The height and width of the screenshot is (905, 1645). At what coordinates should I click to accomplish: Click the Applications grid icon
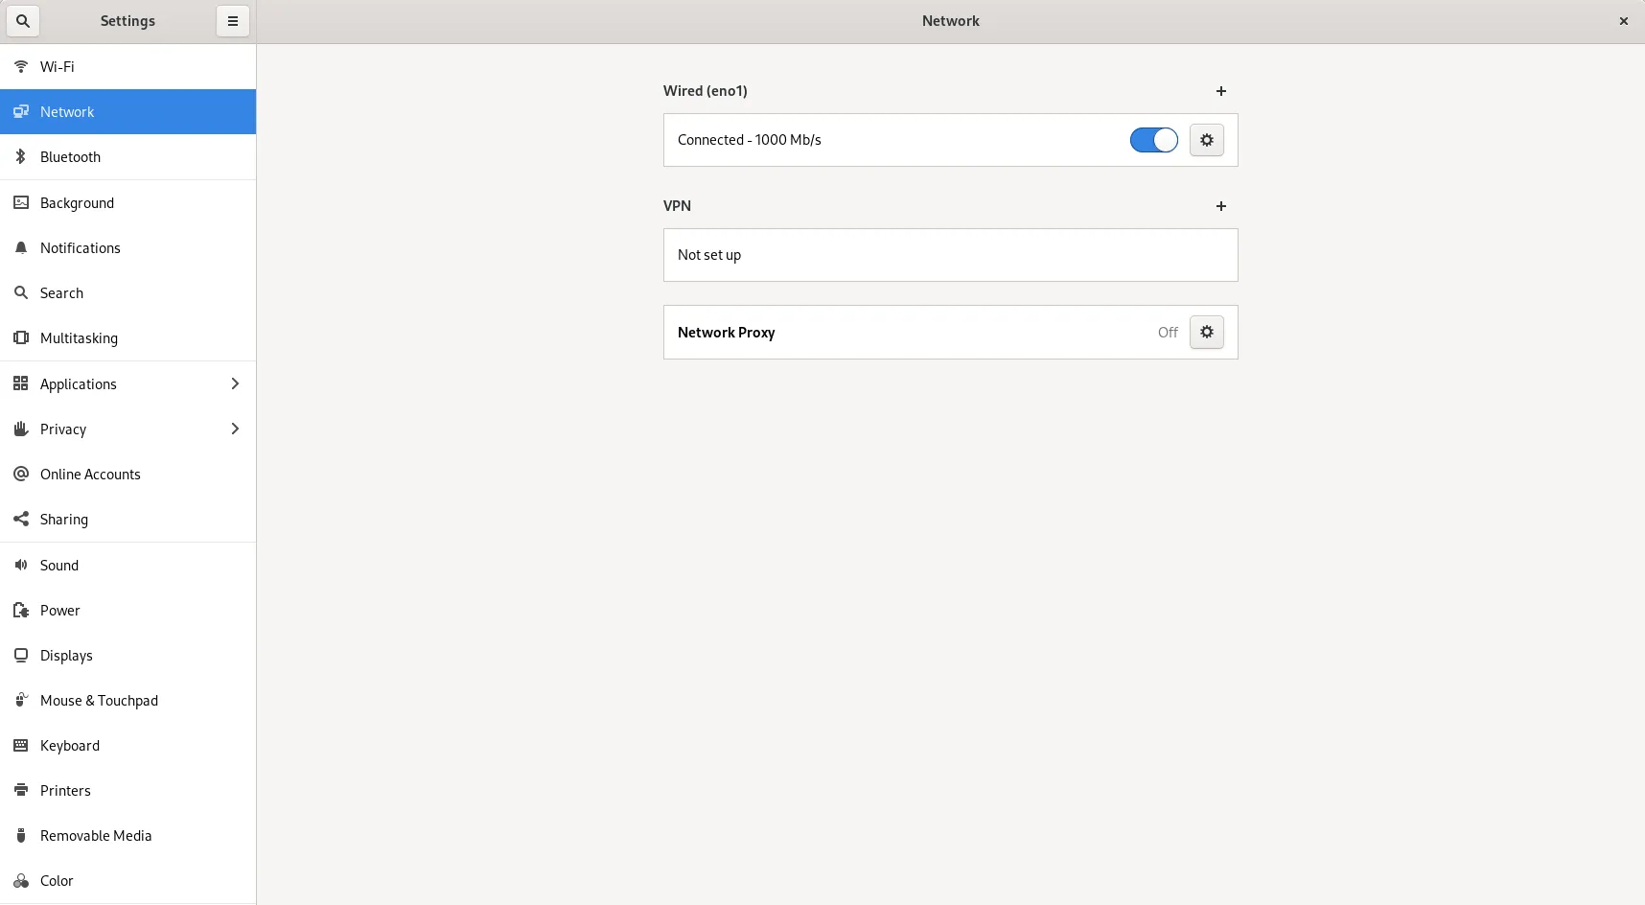[21, 383]
